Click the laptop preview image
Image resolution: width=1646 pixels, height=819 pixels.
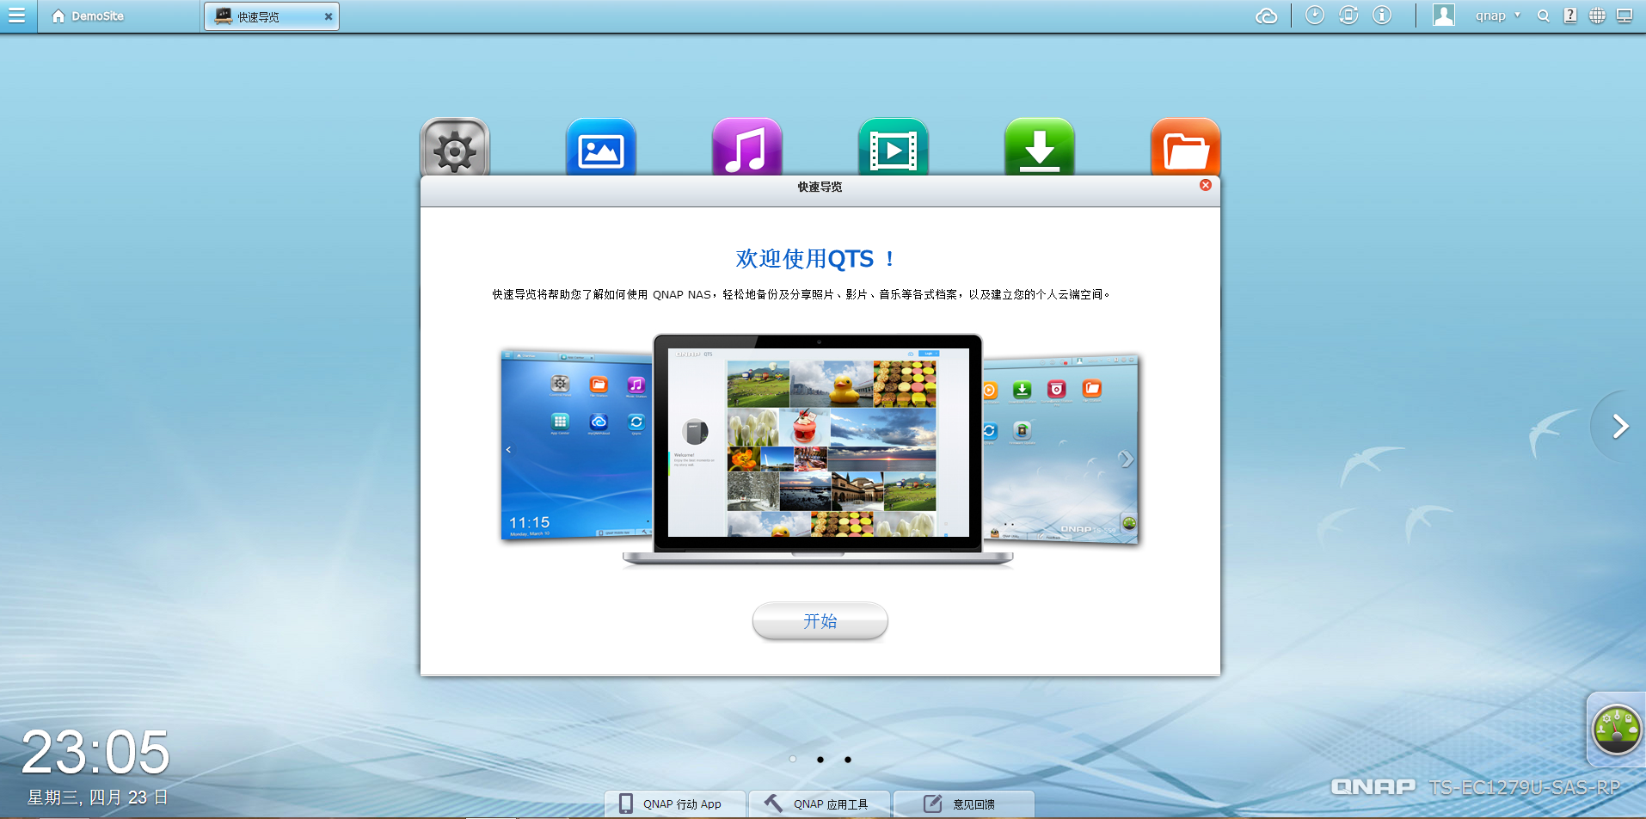point(818,449)
